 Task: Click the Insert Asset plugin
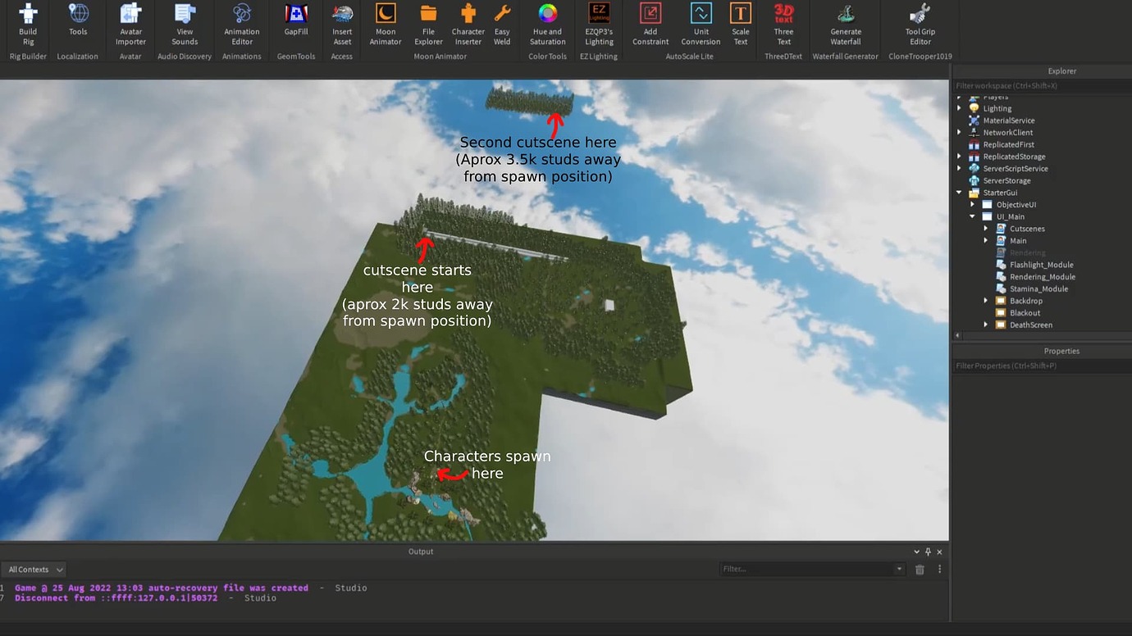point(342,25)
